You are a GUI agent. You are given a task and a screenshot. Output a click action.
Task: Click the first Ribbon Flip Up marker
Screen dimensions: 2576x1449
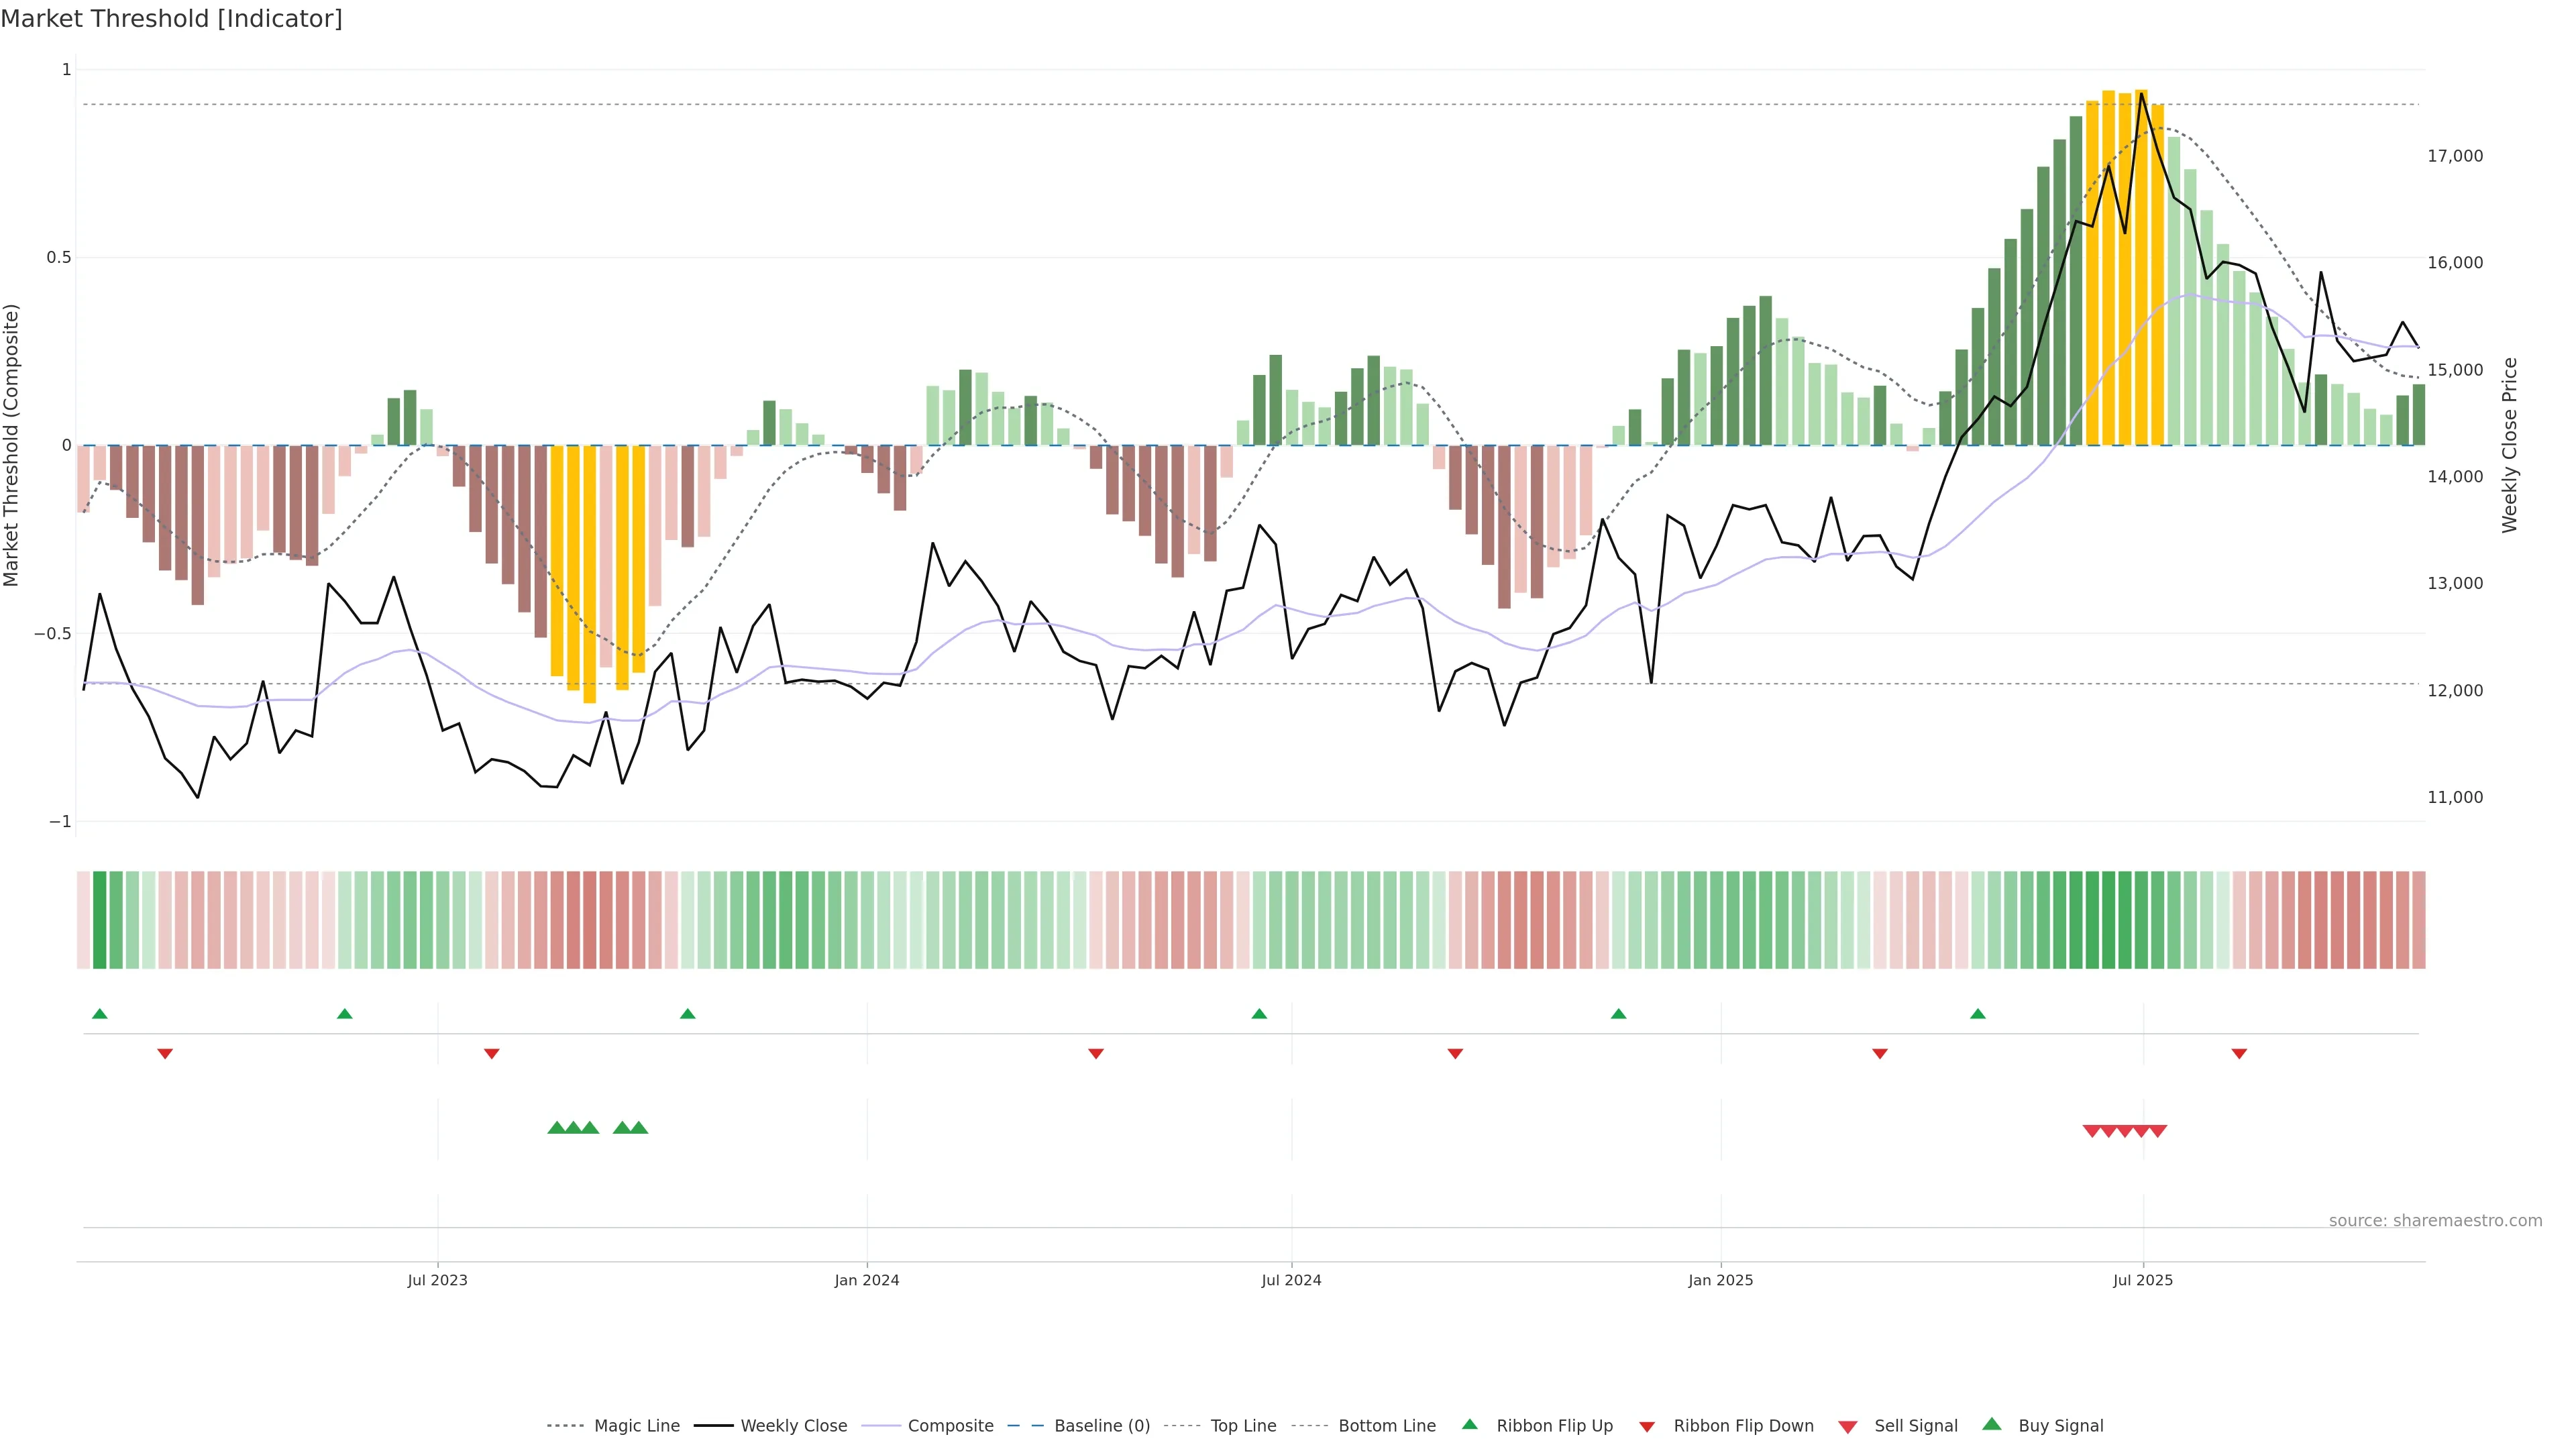99,1014
